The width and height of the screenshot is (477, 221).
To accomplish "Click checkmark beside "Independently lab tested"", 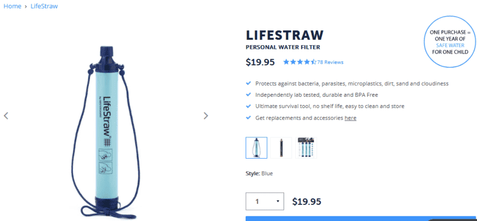I will point(249,94).
